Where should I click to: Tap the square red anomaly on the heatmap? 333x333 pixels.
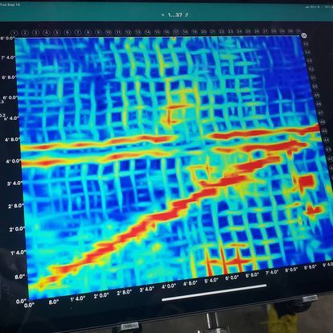point(306,182)
